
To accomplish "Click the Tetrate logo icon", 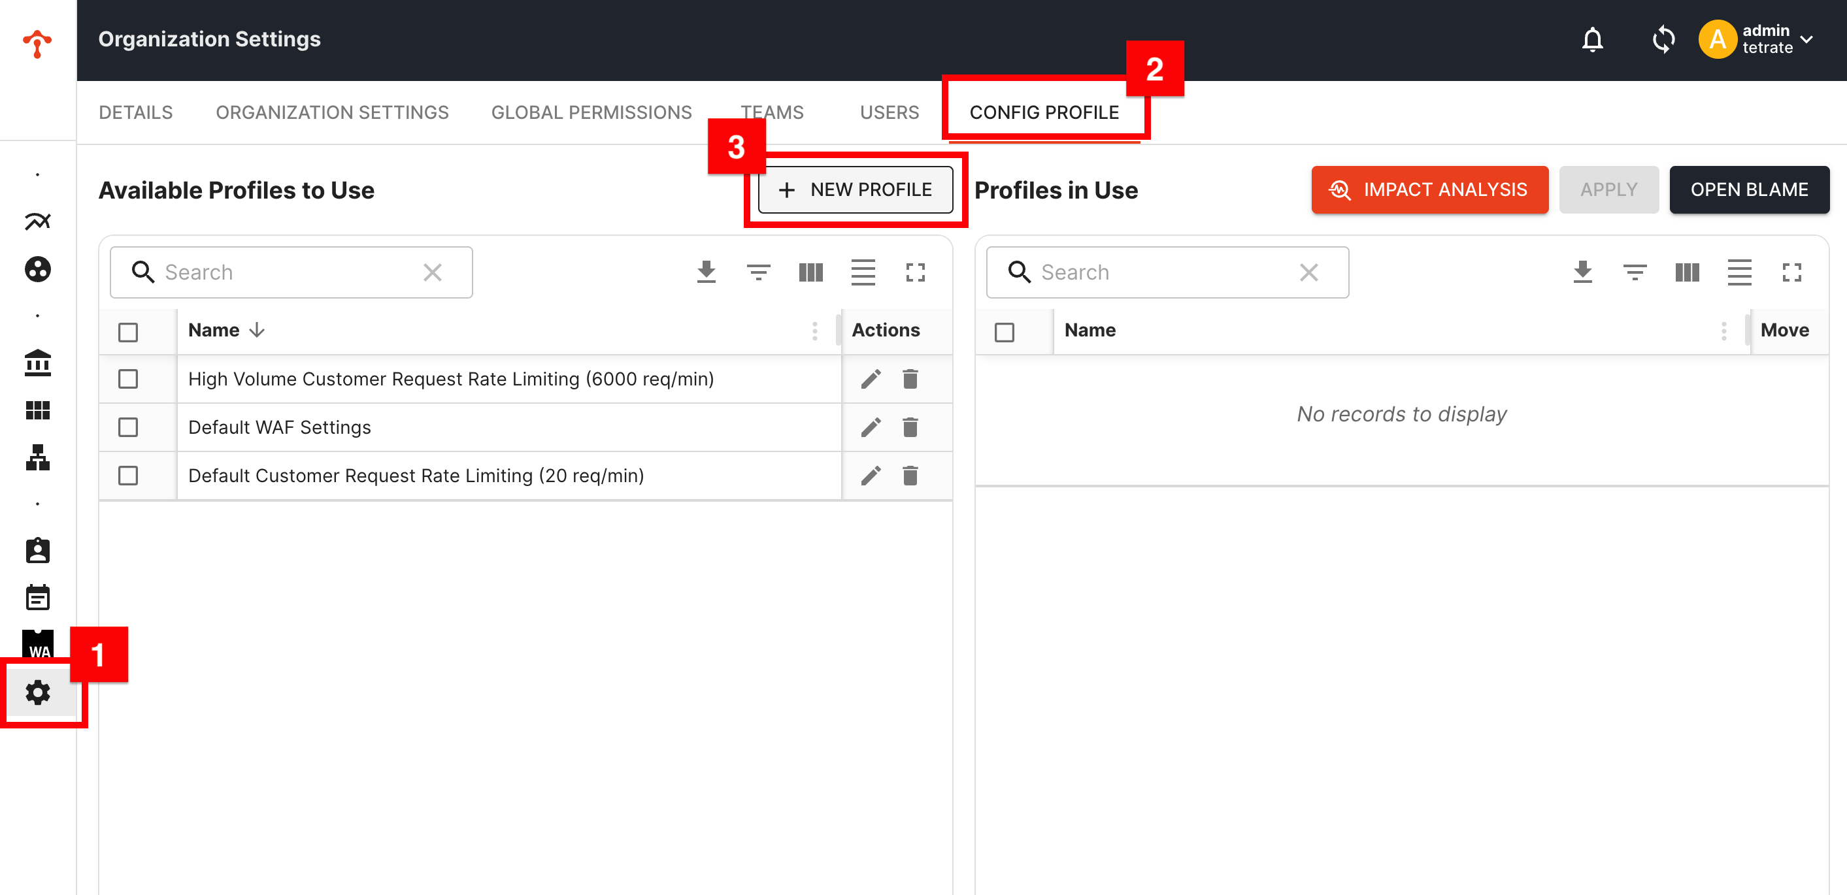I will [37, 43].
